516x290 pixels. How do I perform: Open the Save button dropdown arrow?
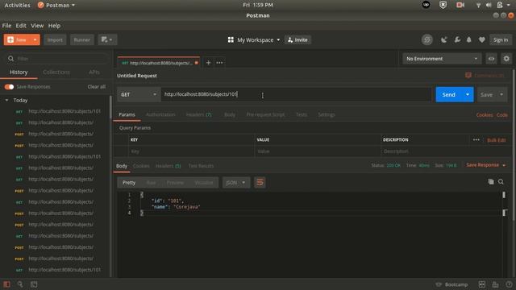501,95
